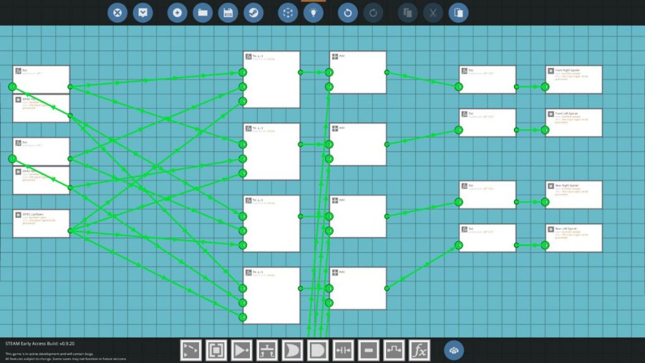
Task: Open the load circuit folder
Action: pos(202,12)
